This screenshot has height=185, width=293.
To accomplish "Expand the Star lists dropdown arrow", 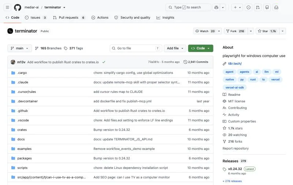I will (x=282, y=31).
